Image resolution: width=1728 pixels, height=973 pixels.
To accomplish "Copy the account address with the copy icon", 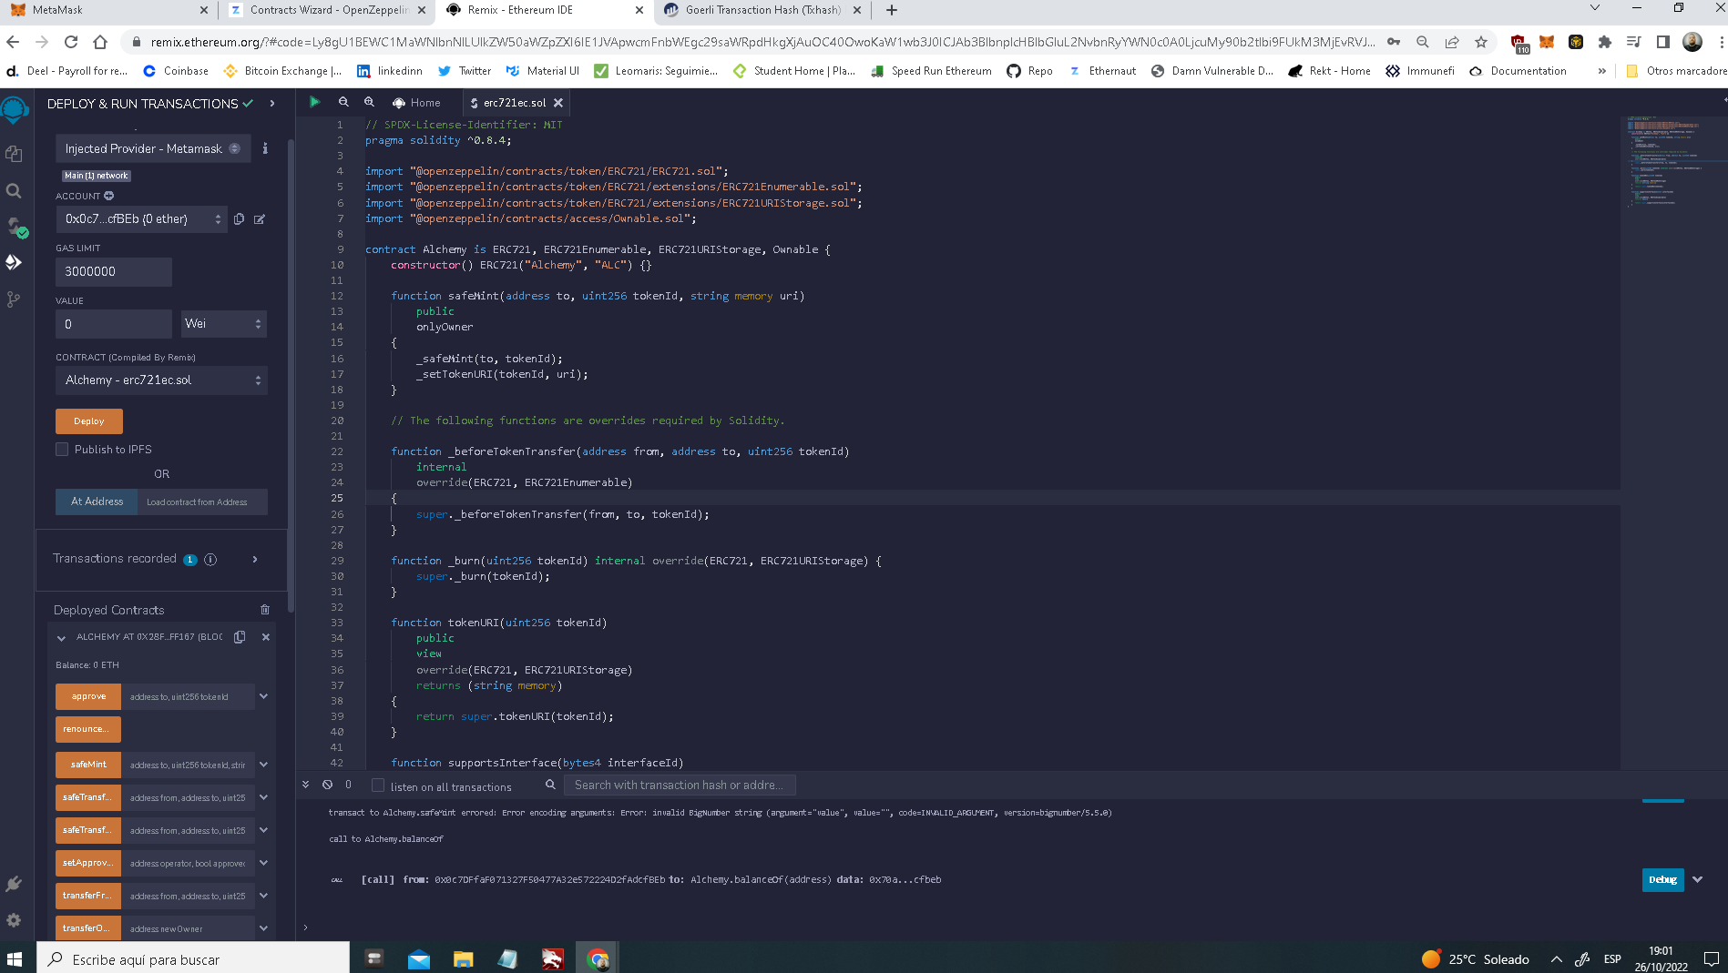I will coord(239,218).
